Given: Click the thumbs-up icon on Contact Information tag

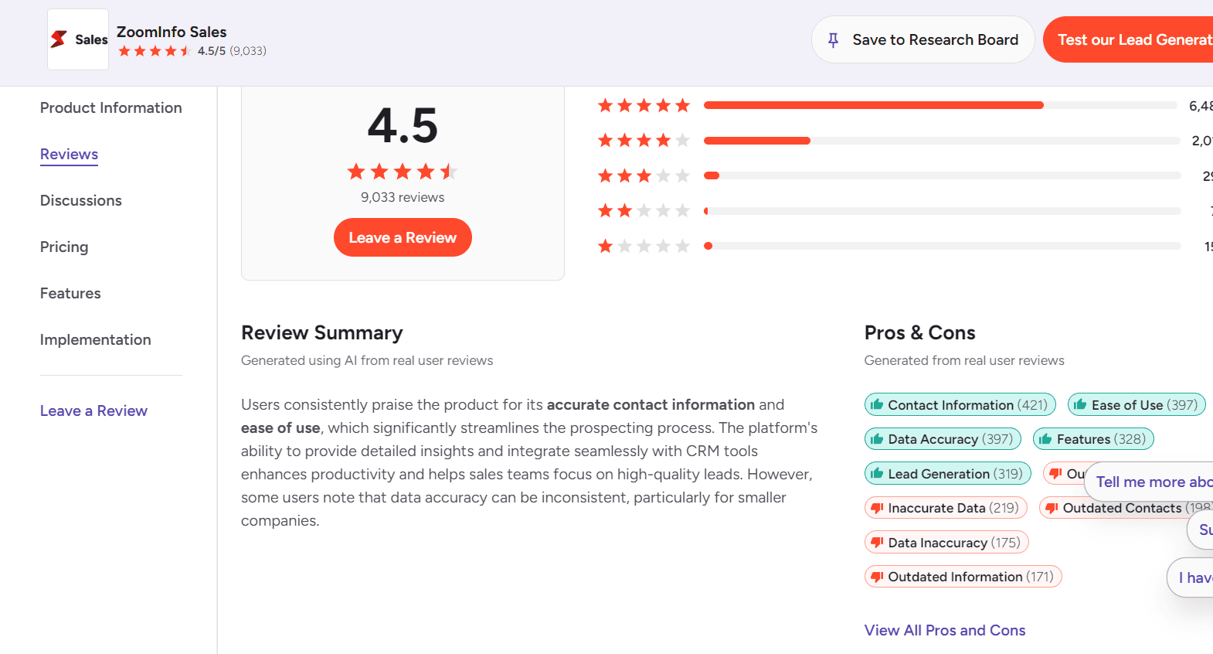Looking at the screenshot, I should (877, 404).
